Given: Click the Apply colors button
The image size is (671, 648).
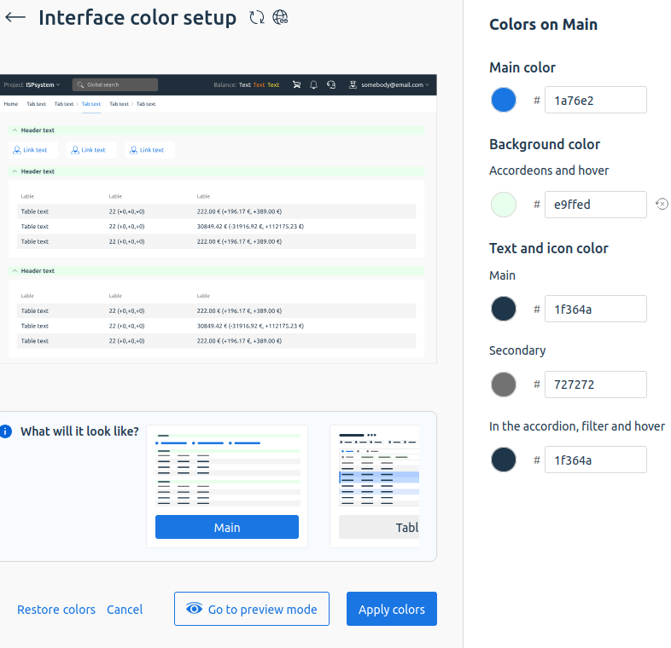Looking at the screenshot, I should pyautogui.click(x=391, y=609).
